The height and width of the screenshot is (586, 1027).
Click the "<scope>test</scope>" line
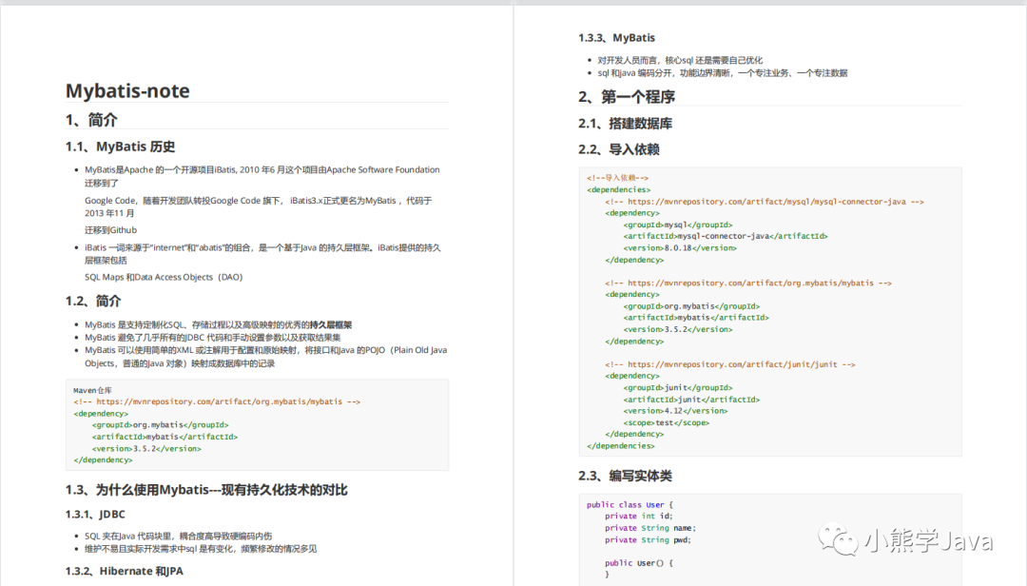click(x=666, y=422)
